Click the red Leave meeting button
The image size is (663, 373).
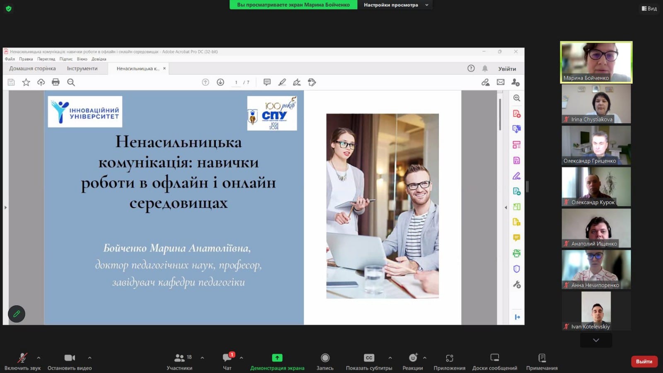click(x=644, y=361)
